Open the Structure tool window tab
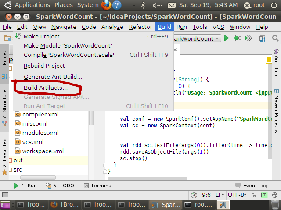Viewport: 281px width, 210px height. (4, 108)
